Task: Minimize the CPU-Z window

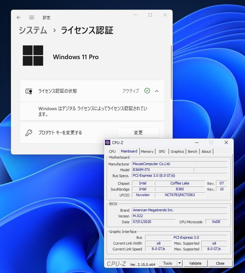Action: click(197, 142)
